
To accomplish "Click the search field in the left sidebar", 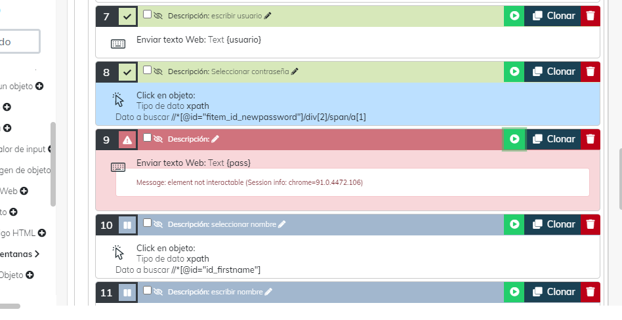I will click(x=18, y=41).
